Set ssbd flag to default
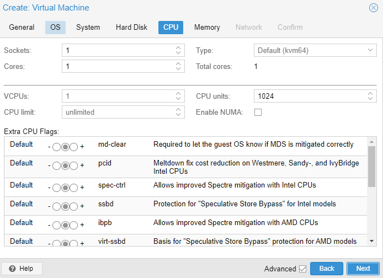 [x=65, y=206]
